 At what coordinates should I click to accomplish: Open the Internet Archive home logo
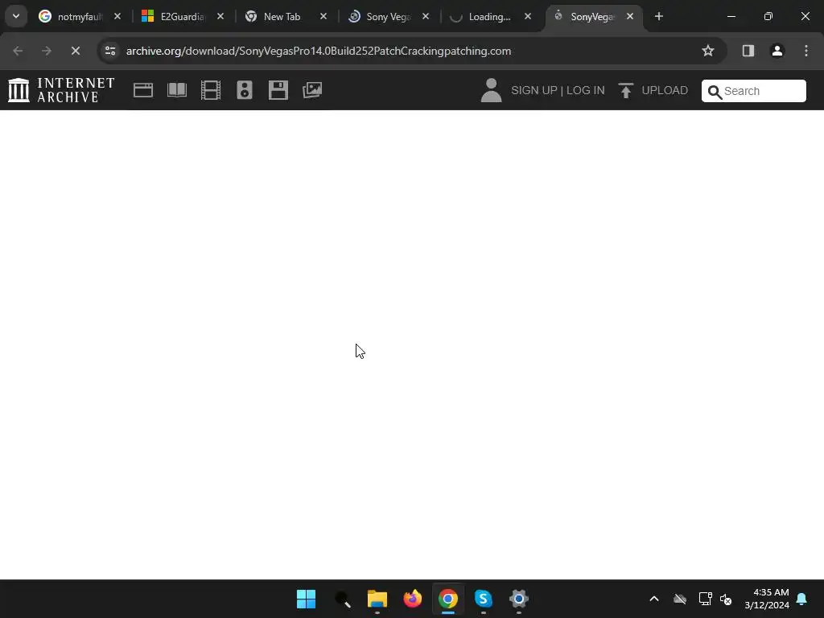[x=61, y=90]
